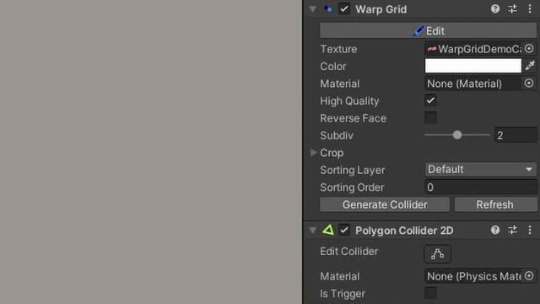This screenshot has height=304, width=540.
Task: Click the Warp Grid script icon
Action: pos(328,9)
